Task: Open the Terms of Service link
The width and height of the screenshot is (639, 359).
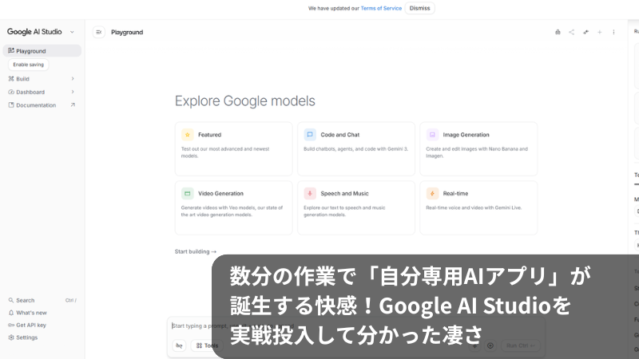Action: 380,8
